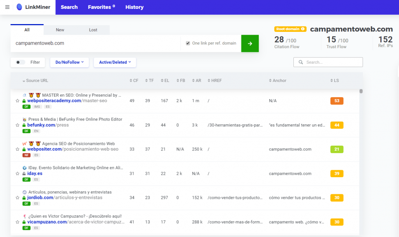Sort by the HREF column

click(215, 80)
